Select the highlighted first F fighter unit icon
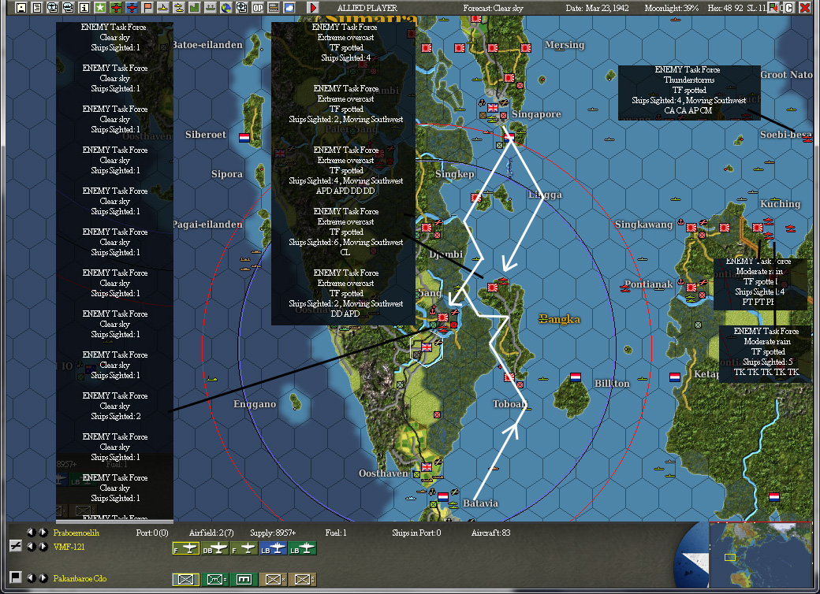The image size is (820, 594). click(185, 548)
